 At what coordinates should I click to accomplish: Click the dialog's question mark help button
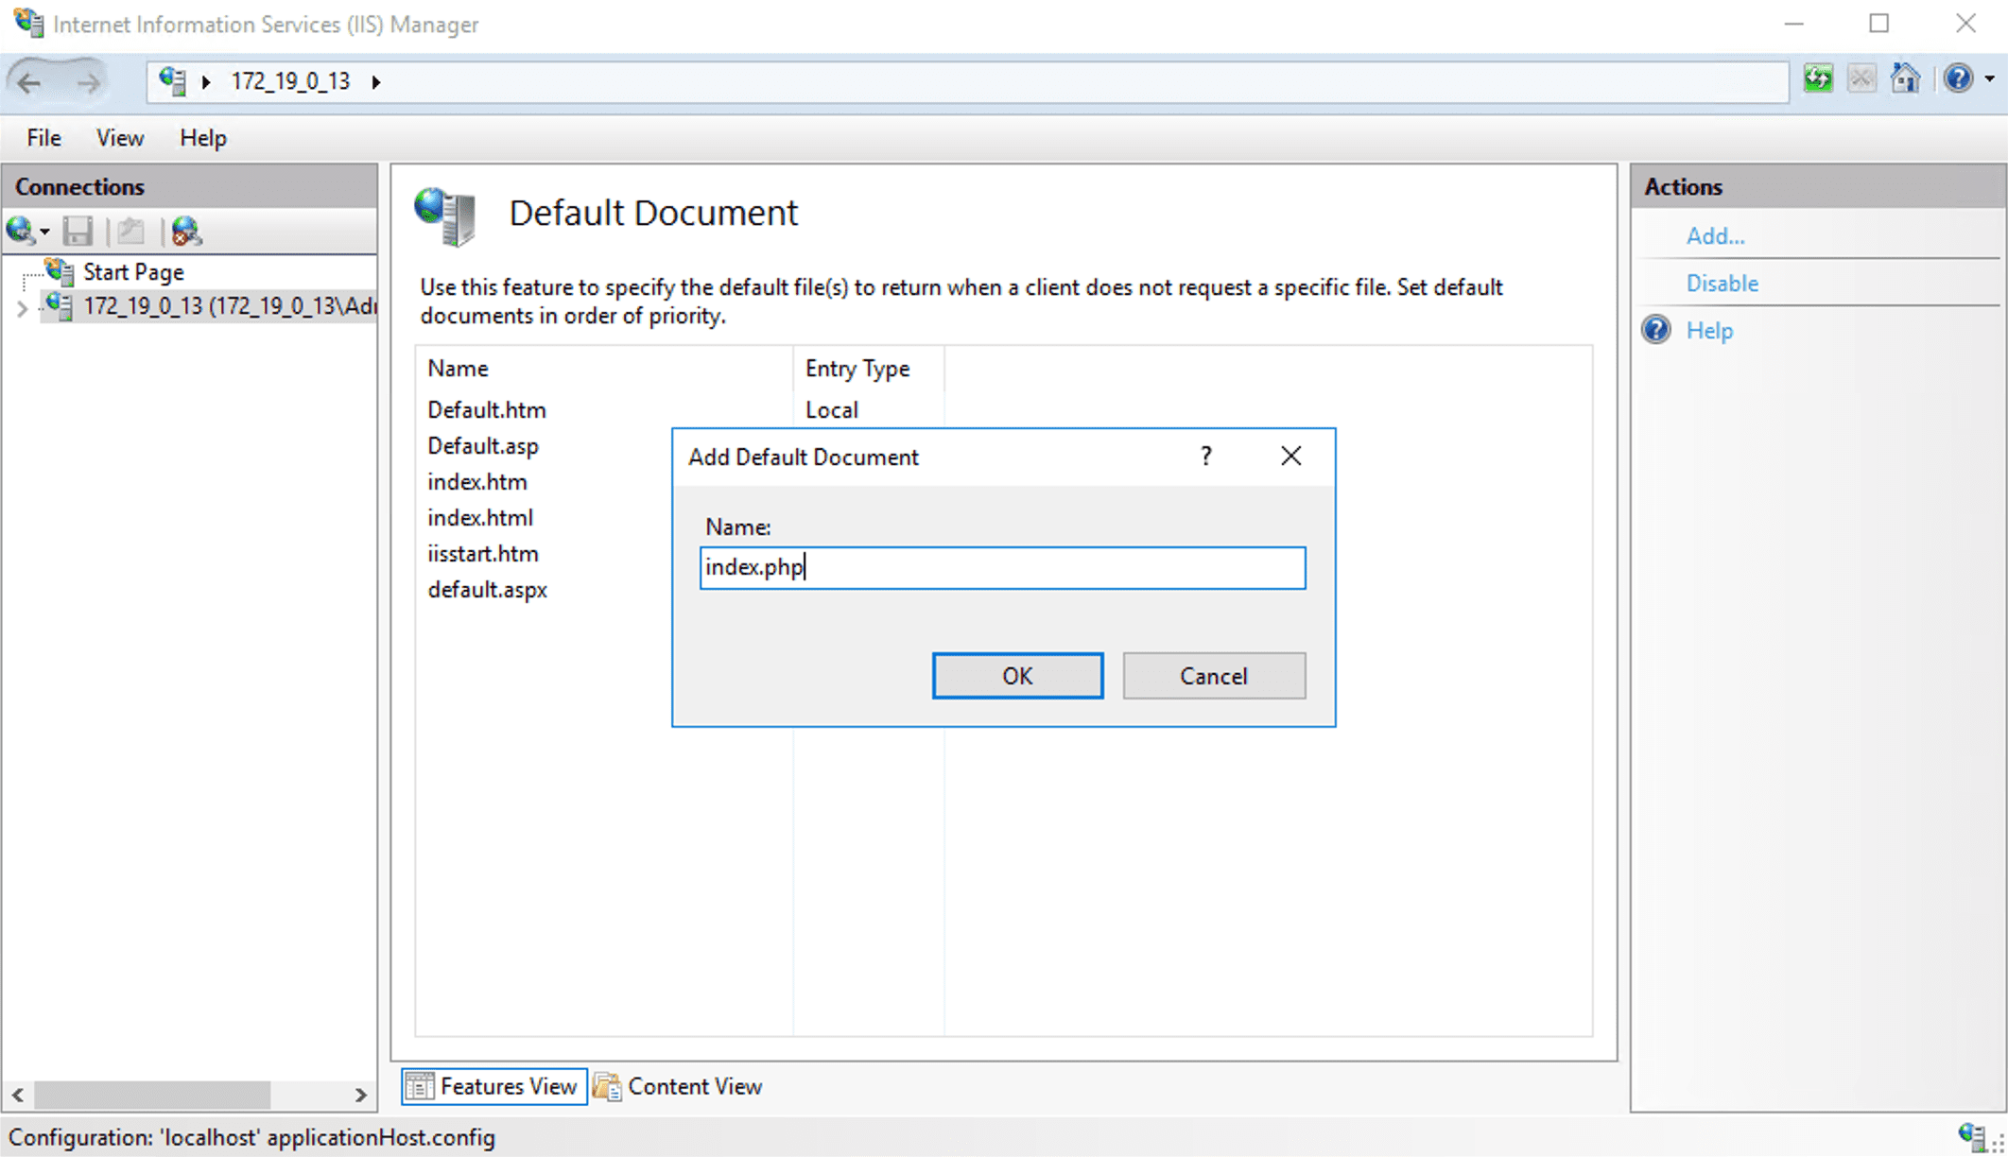tap(1205, 457)
